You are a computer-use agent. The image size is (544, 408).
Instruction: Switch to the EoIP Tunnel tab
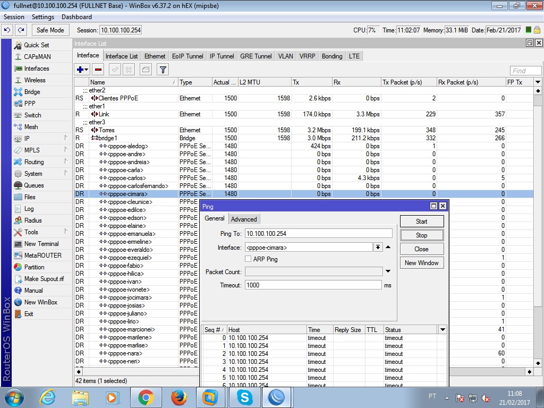188,56
